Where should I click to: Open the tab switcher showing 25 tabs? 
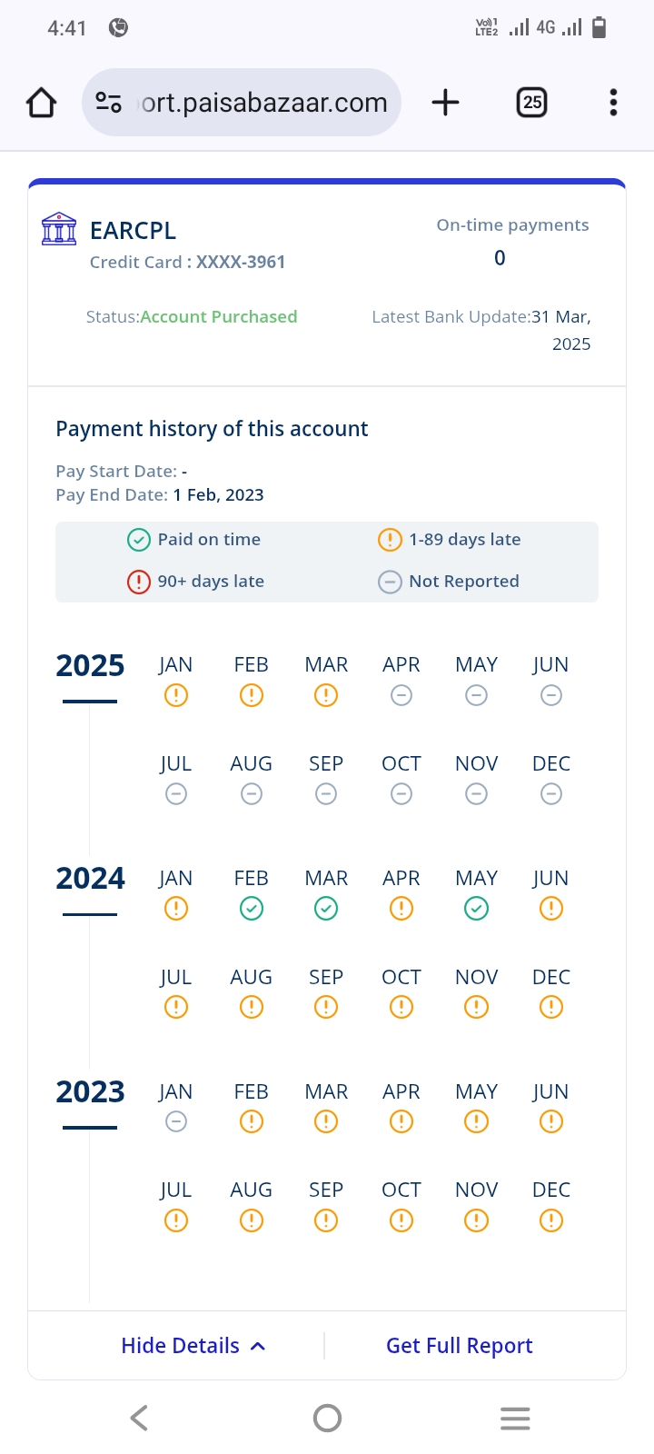[532, 103]
